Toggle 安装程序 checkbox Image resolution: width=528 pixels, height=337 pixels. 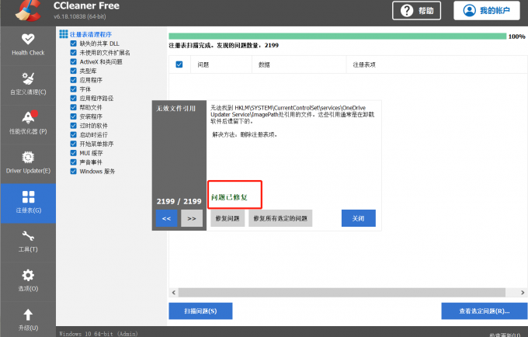pos(73,116)
